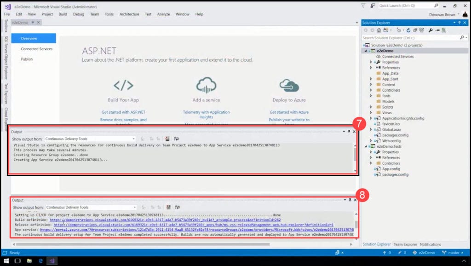The width and height of the screenshot is (471, 266).
Task: Expand the Views folder arrow
Action: 371,113
